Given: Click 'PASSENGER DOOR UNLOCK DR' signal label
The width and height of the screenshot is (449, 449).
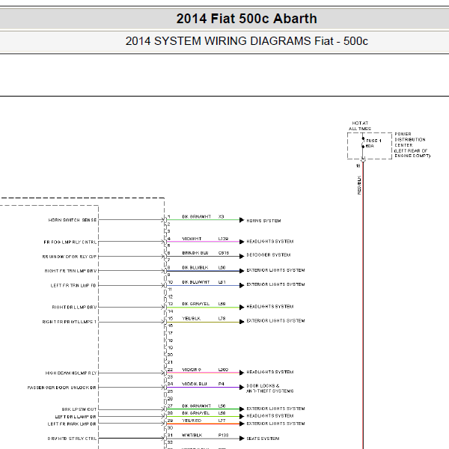Looking at the screenshot, I should 62,388.
